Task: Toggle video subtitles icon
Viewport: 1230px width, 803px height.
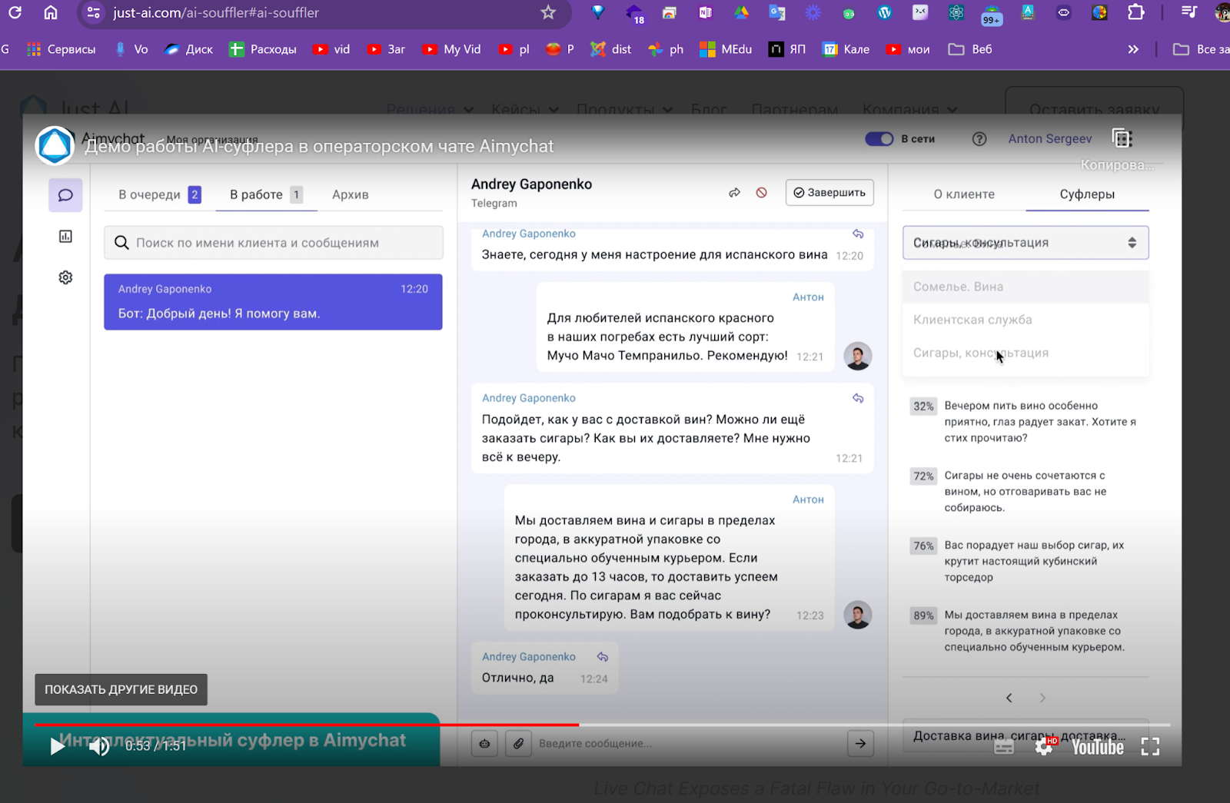Action: pyautogui.click(x=1003, y=746)
